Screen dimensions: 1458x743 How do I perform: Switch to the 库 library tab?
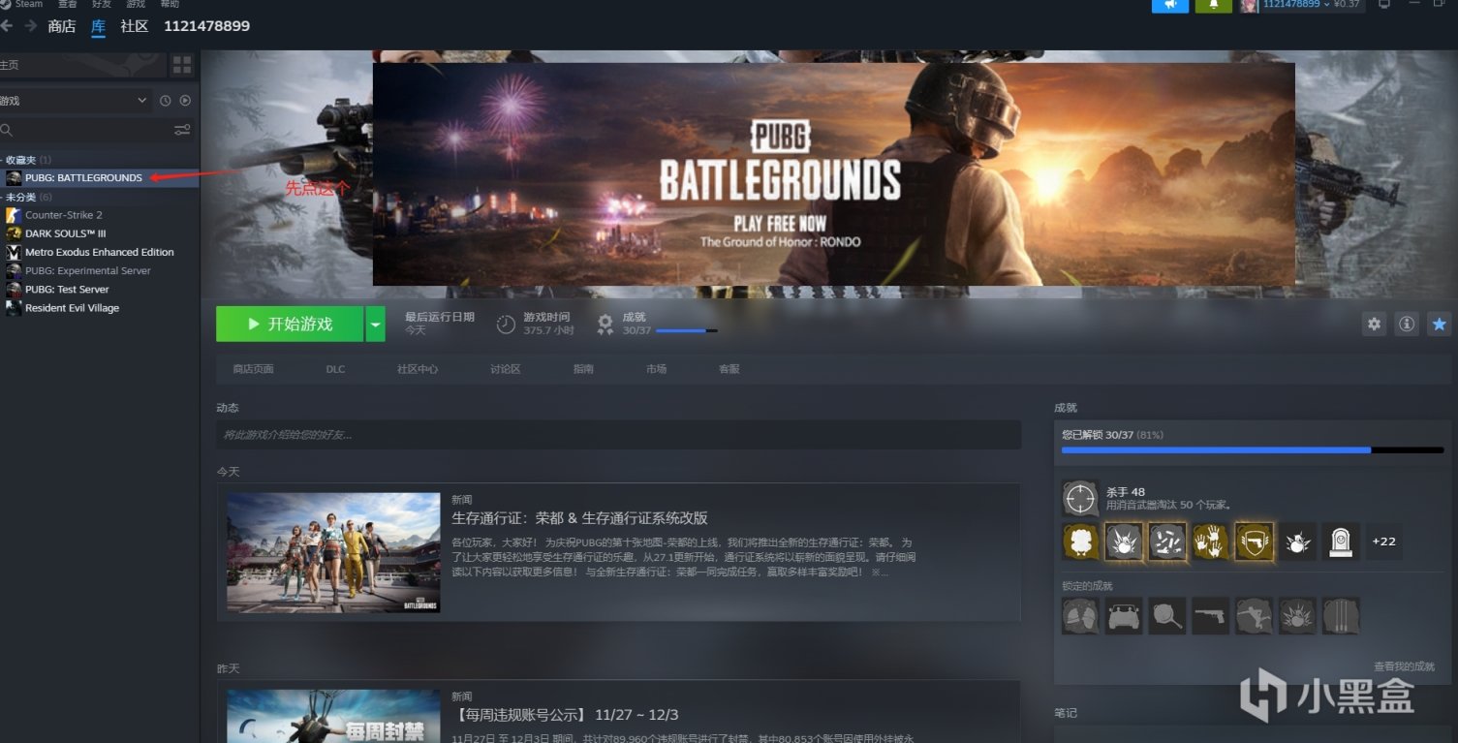pos(98,26)
